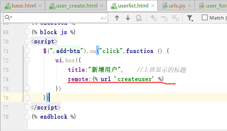227x131 pixels.
Task: Click 'endblock' on line 78
Action: click(x=53, y=117)
